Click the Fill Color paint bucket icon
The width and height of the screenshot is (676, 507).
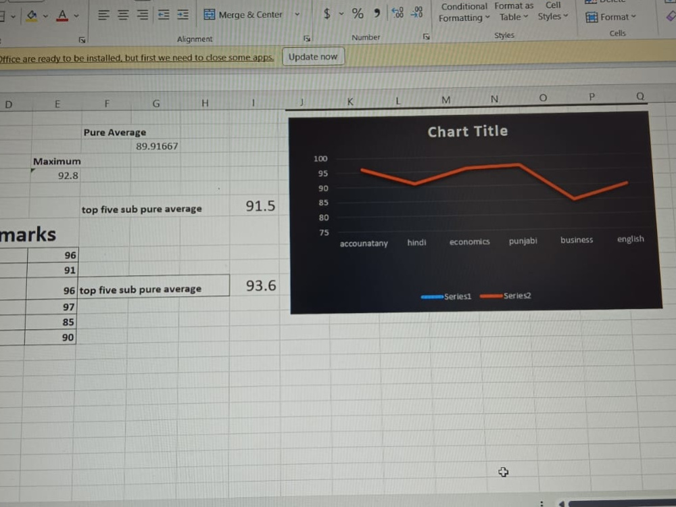[32, 16]
